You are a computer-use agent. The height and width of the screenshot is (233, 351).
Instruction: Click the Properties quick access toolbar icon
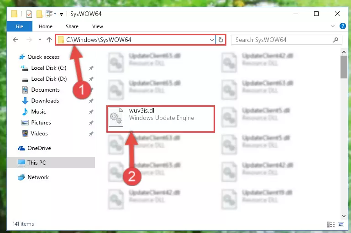[x=29, y=14]
